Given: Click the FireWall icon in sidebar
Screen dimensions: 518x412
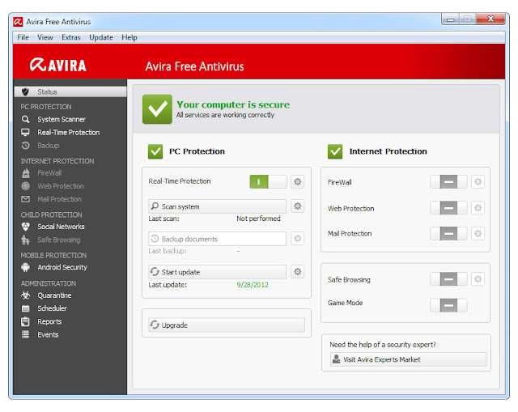Looking at the screenshot, I should tap(25, 173).
